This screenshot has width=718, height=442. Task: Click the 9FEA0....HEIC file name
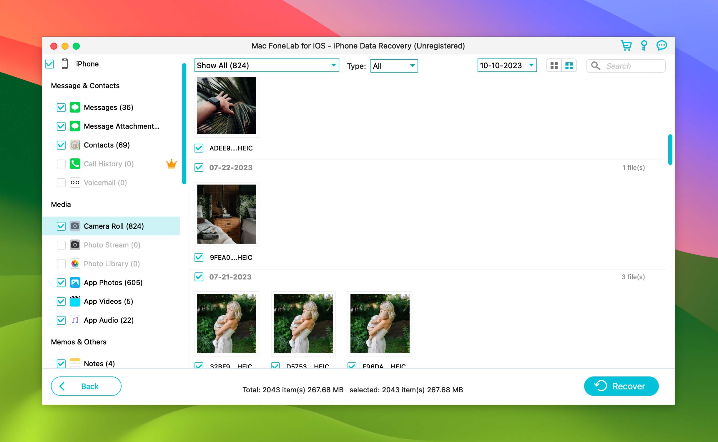231,257
